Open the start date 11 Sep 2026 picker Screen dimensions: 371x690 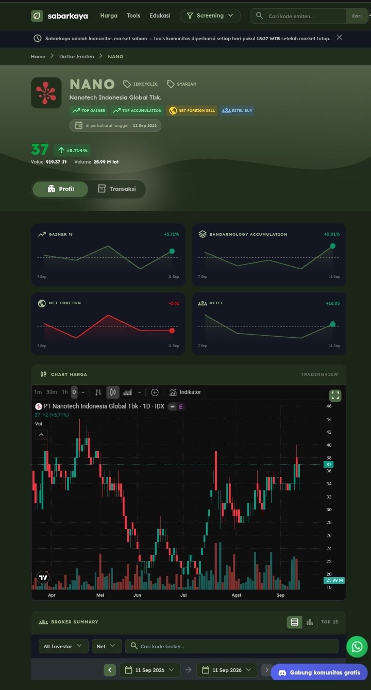pyautogui.click(x=150, y=670)
